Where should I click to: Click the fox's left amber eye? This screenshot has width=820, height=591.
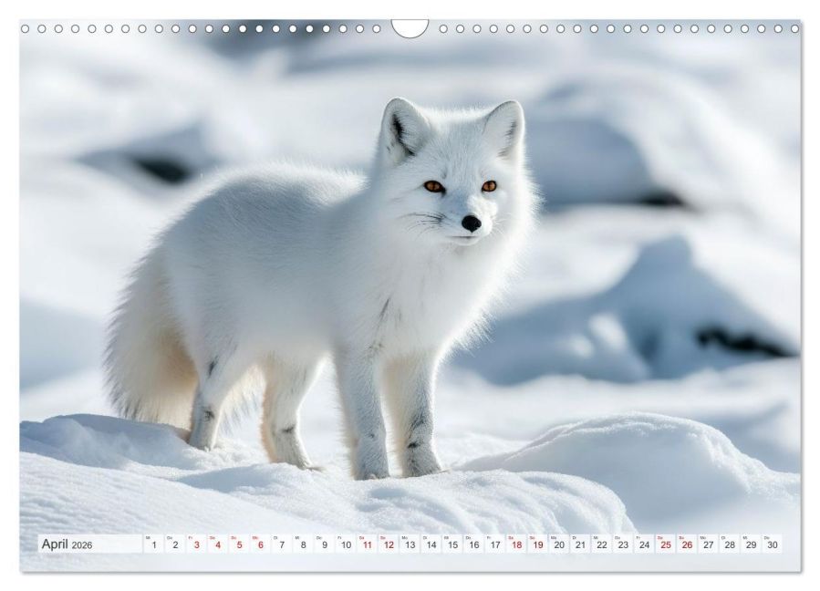[433, 186]
